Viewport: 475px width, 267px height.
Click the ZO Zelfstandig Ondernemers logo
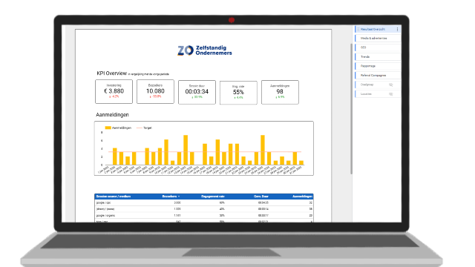tap(205, 50)
